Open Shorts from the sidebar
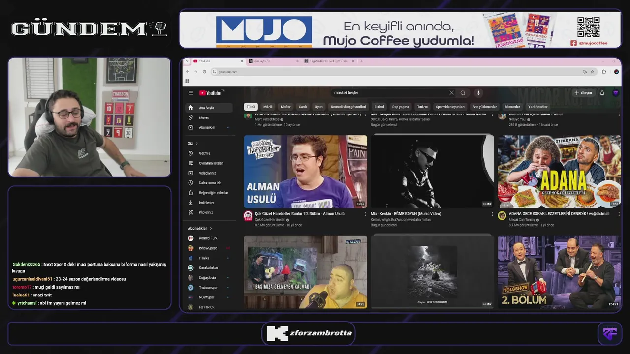630x354 pixels. (x=209, y=118)
